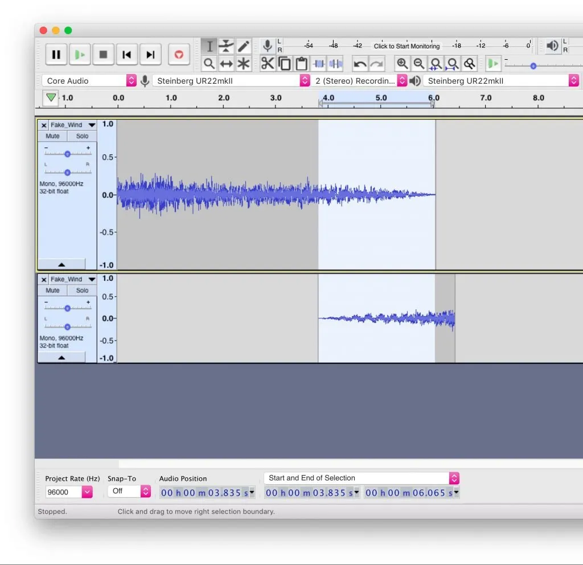Click the green timeline pin/playhead button
Viewport: 583px width, 565px height.
pyautogui.click(x=51, y=98)
